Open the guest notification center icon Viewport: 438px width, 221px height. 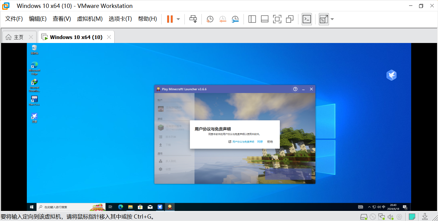tap(405, 207)
